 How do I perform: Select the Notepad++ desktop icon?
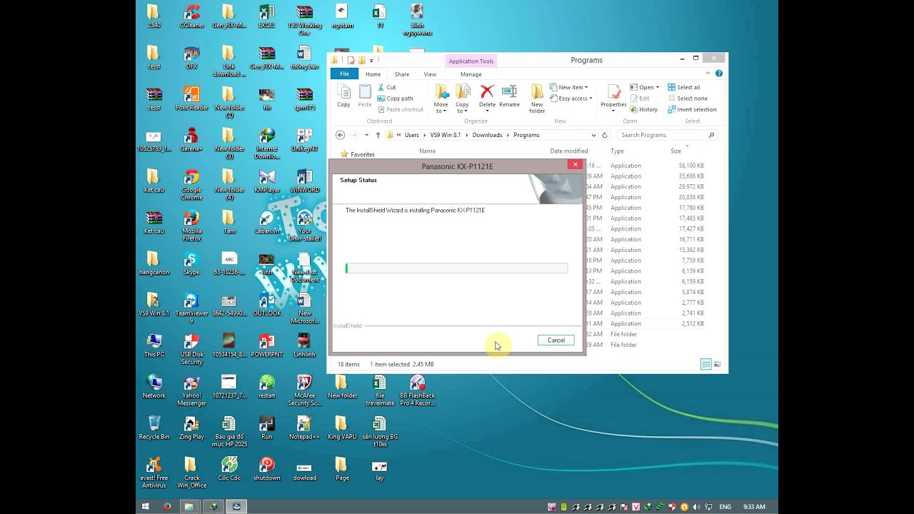(304, 428)
